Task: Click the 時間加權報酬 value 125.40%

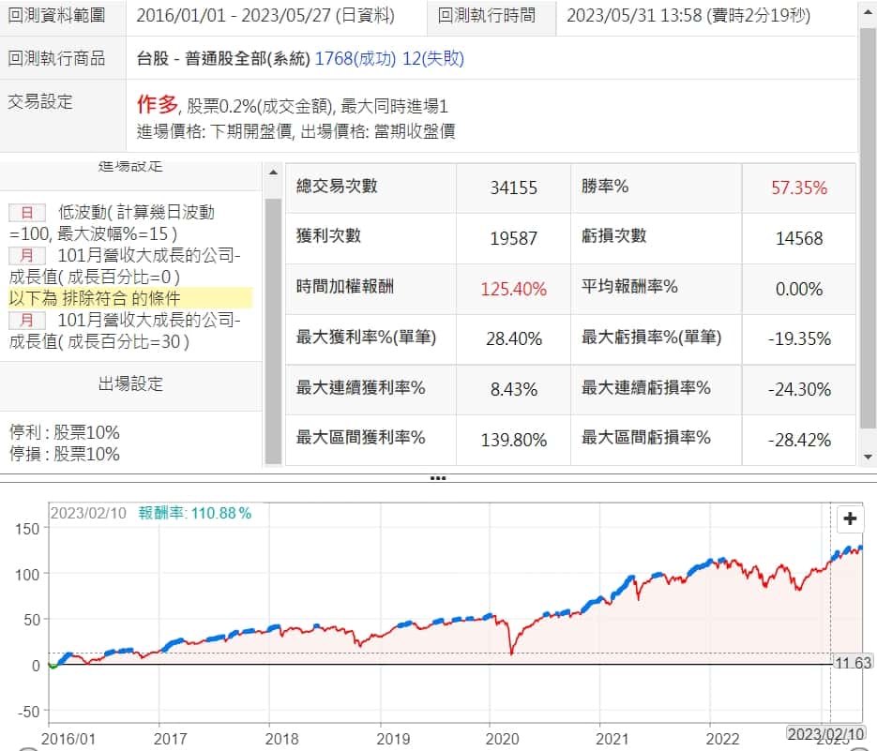Action: pyautogui.click(x=513, y=289)
